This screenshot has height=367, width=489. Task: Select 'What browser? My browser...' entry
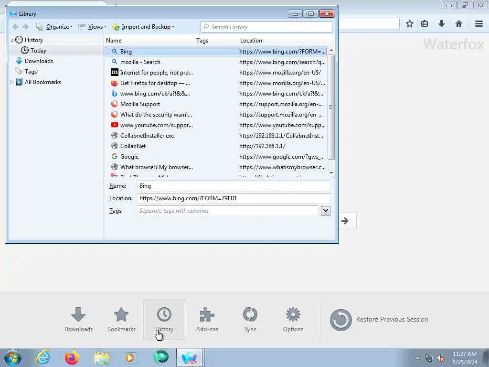point(215,167)
